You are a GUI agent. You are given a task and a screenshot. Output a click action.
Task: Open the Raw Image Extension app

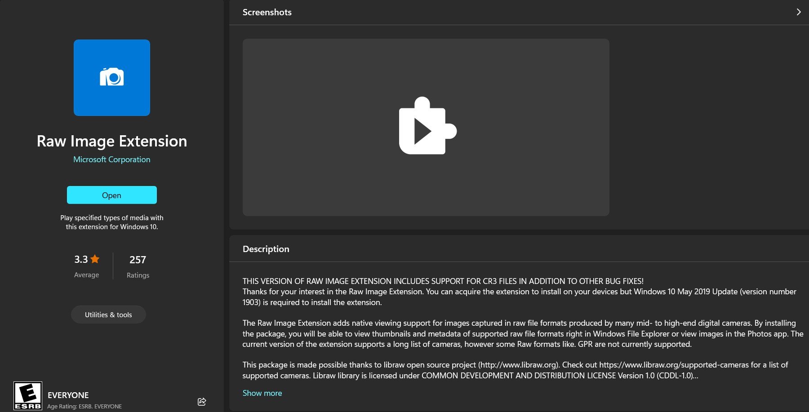coord(112,195)
